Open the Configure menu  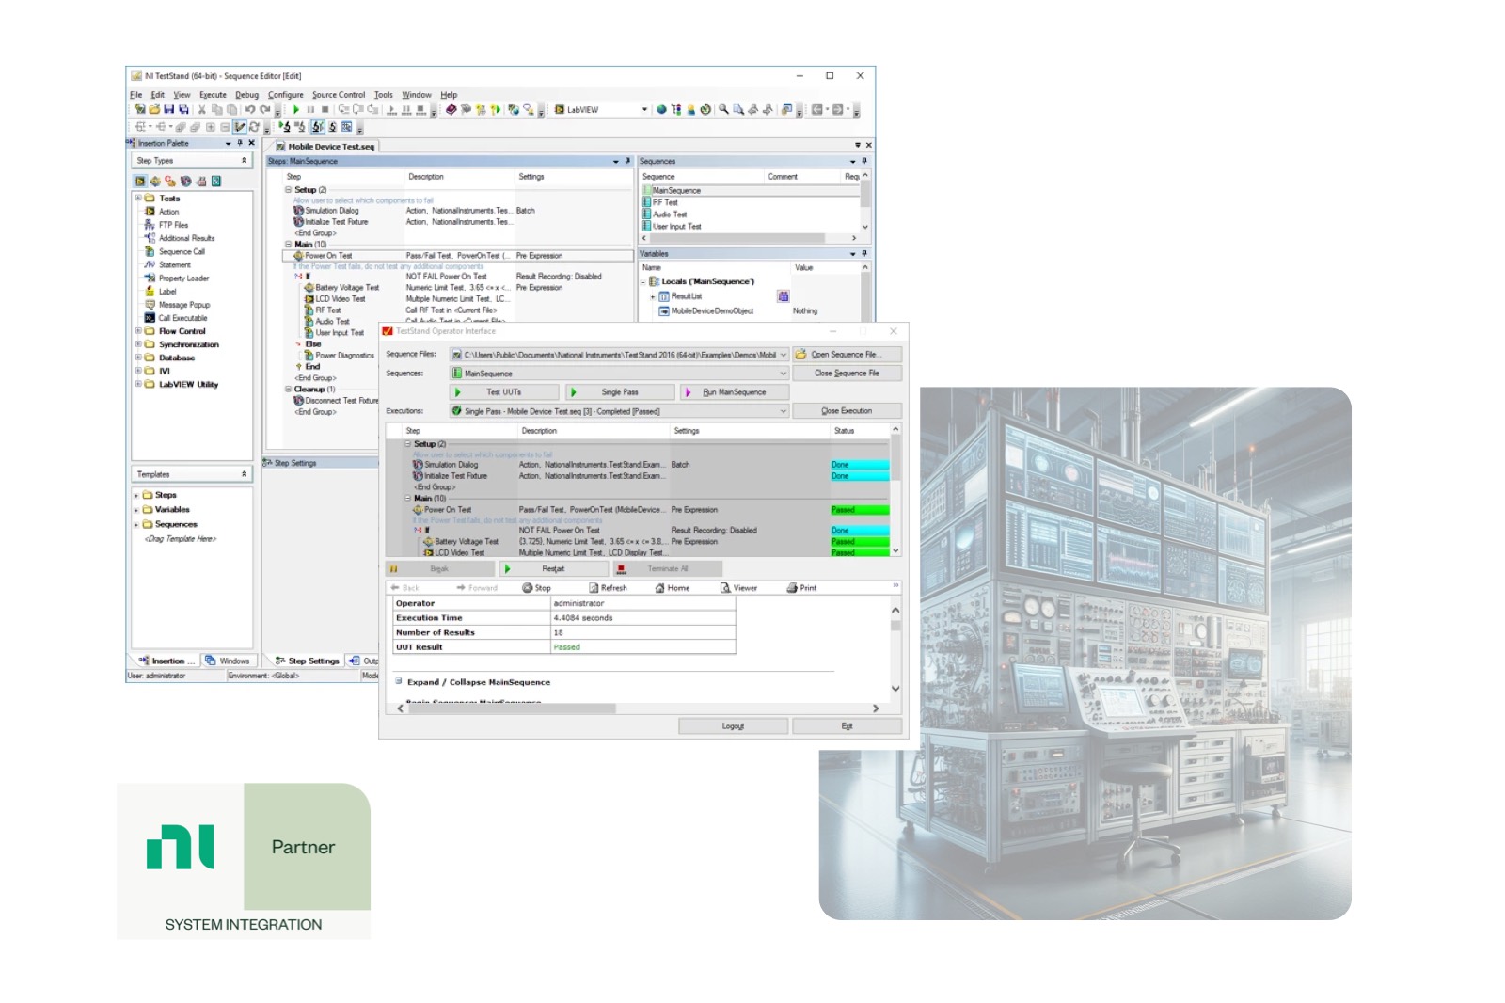point(285,95)
